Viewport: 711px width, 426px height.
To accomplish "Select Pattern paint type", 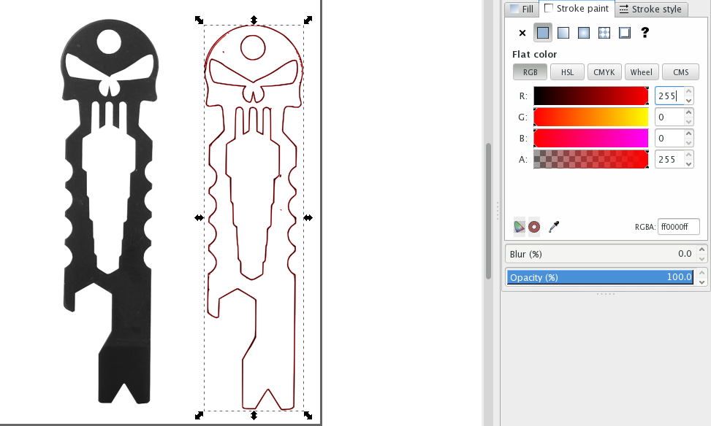I will [x=604, y=33].
